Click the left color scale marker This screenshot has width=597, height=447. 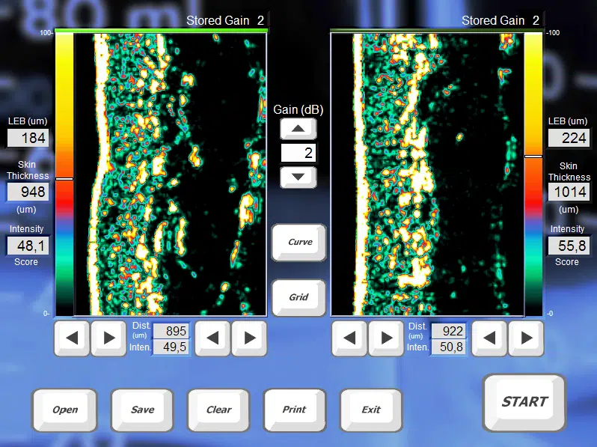coord(64,179)
